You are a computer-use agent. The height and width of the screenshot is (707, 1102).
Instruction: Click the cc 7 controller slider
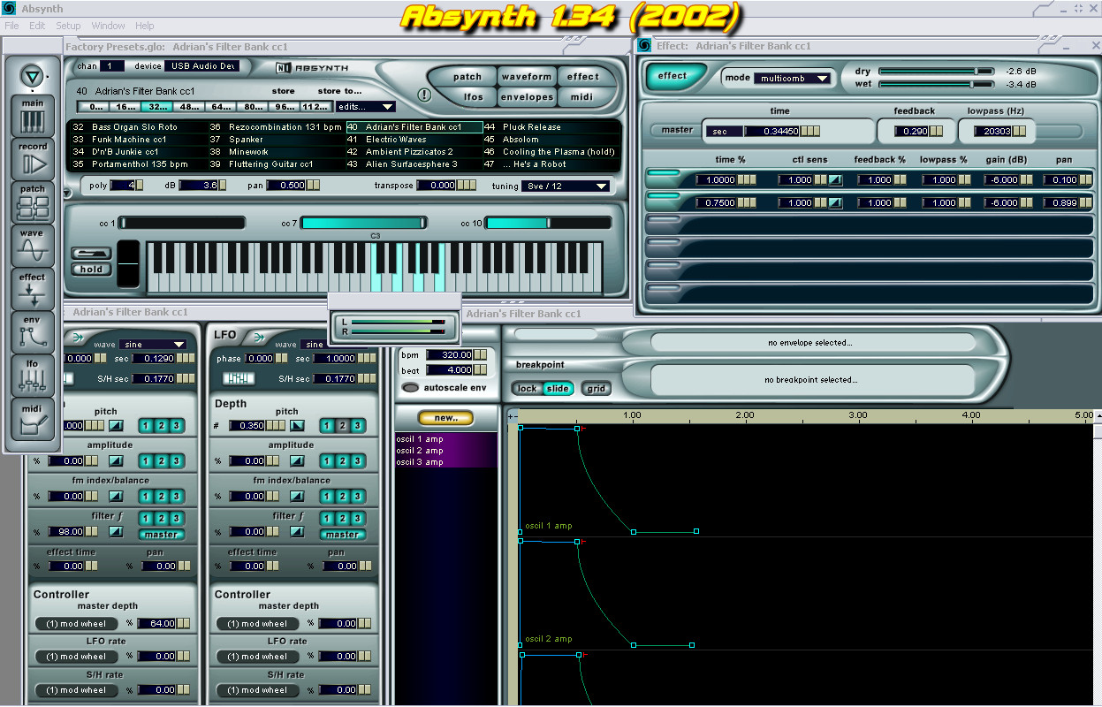pyautogui.click(x=364, y=223)
